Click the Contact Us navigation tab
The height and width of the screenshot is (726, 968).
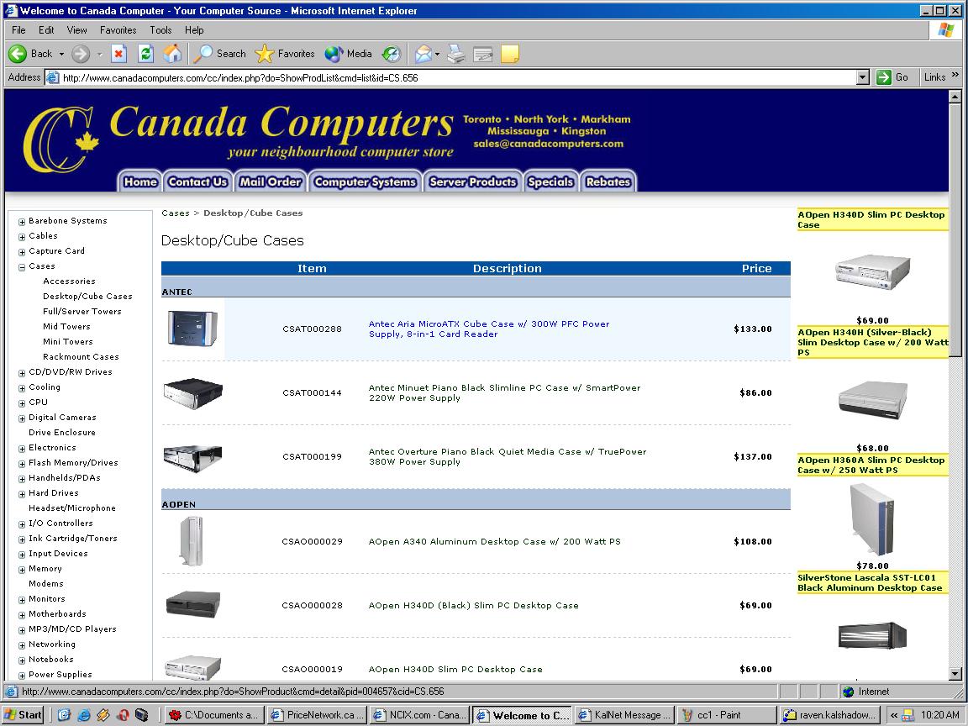(197, 181)
